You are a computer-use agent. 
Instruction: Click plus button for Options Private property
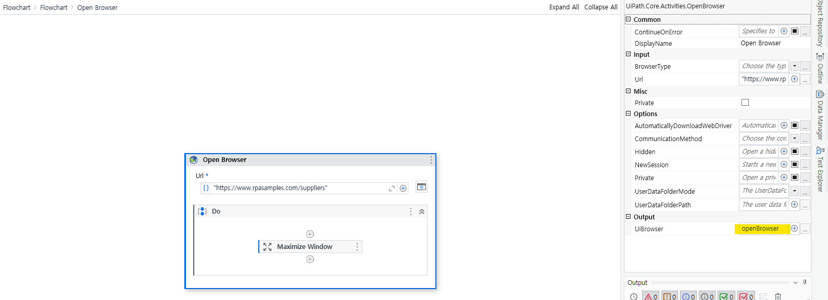click(x=784, y=178)
